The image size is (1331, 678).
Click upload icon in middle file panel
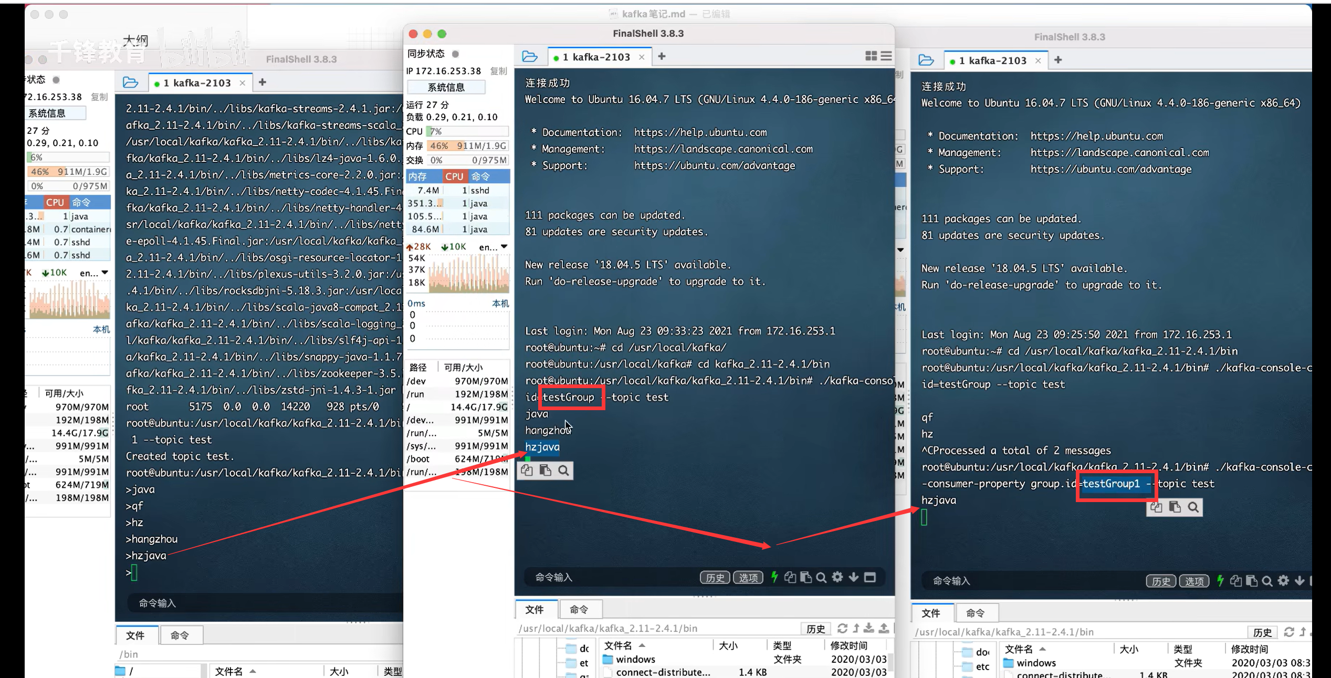[x=884, y=628]
